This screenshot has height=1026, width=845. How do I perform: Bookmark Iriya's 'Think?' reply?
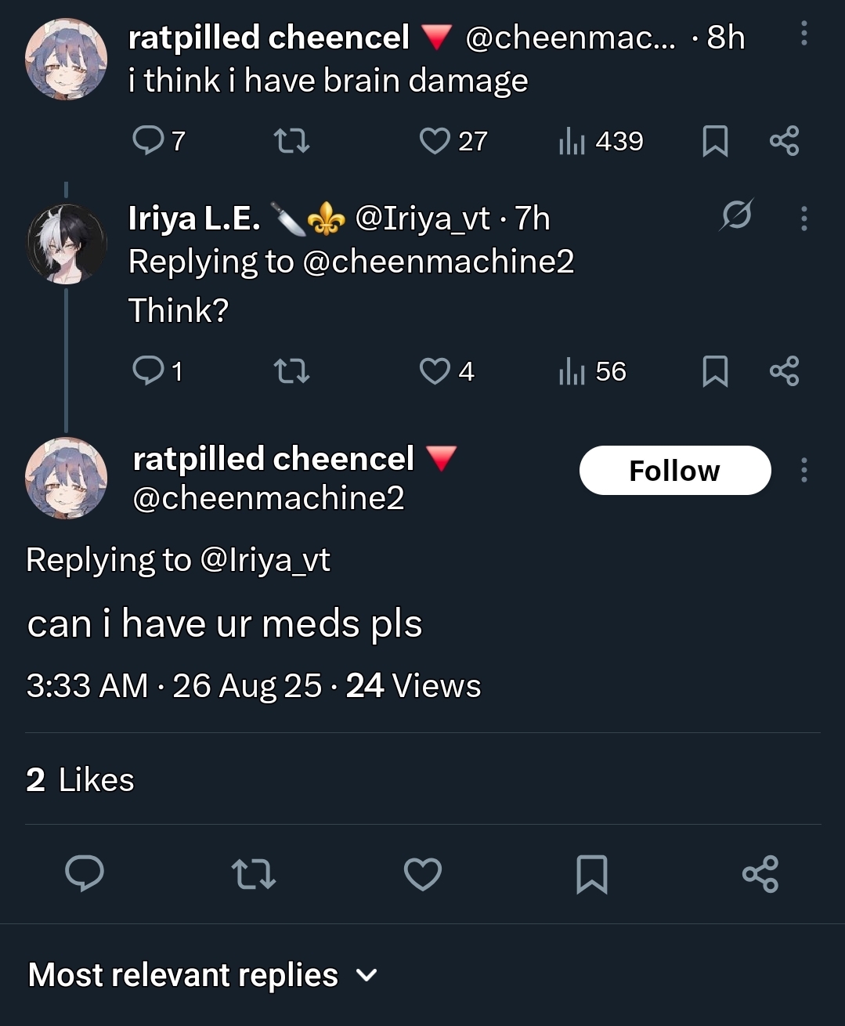[x=715, y=370]
